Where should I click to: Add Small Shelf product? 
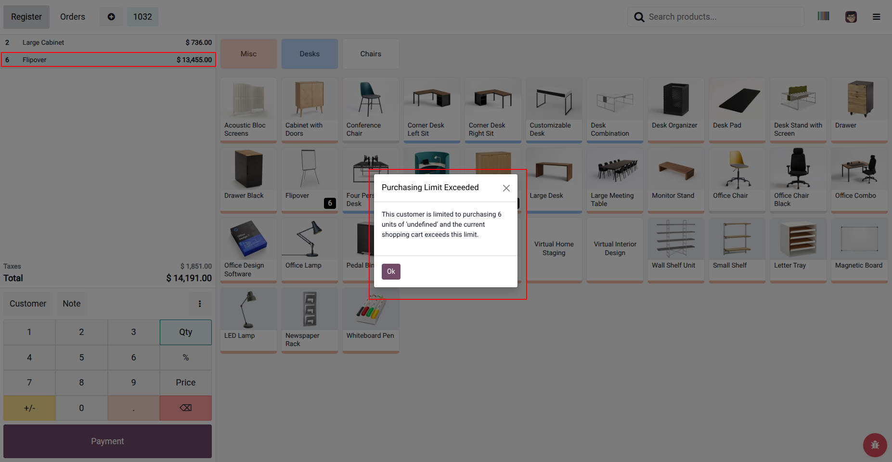click(737, 250)
